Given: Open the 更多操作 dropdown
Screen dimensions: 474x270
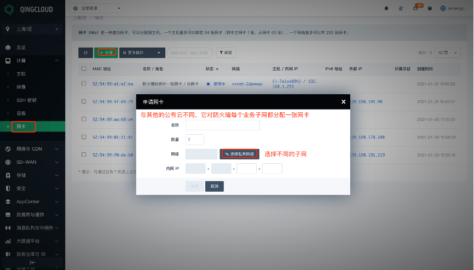Looking at the screenshot, I should click(142, 53).
